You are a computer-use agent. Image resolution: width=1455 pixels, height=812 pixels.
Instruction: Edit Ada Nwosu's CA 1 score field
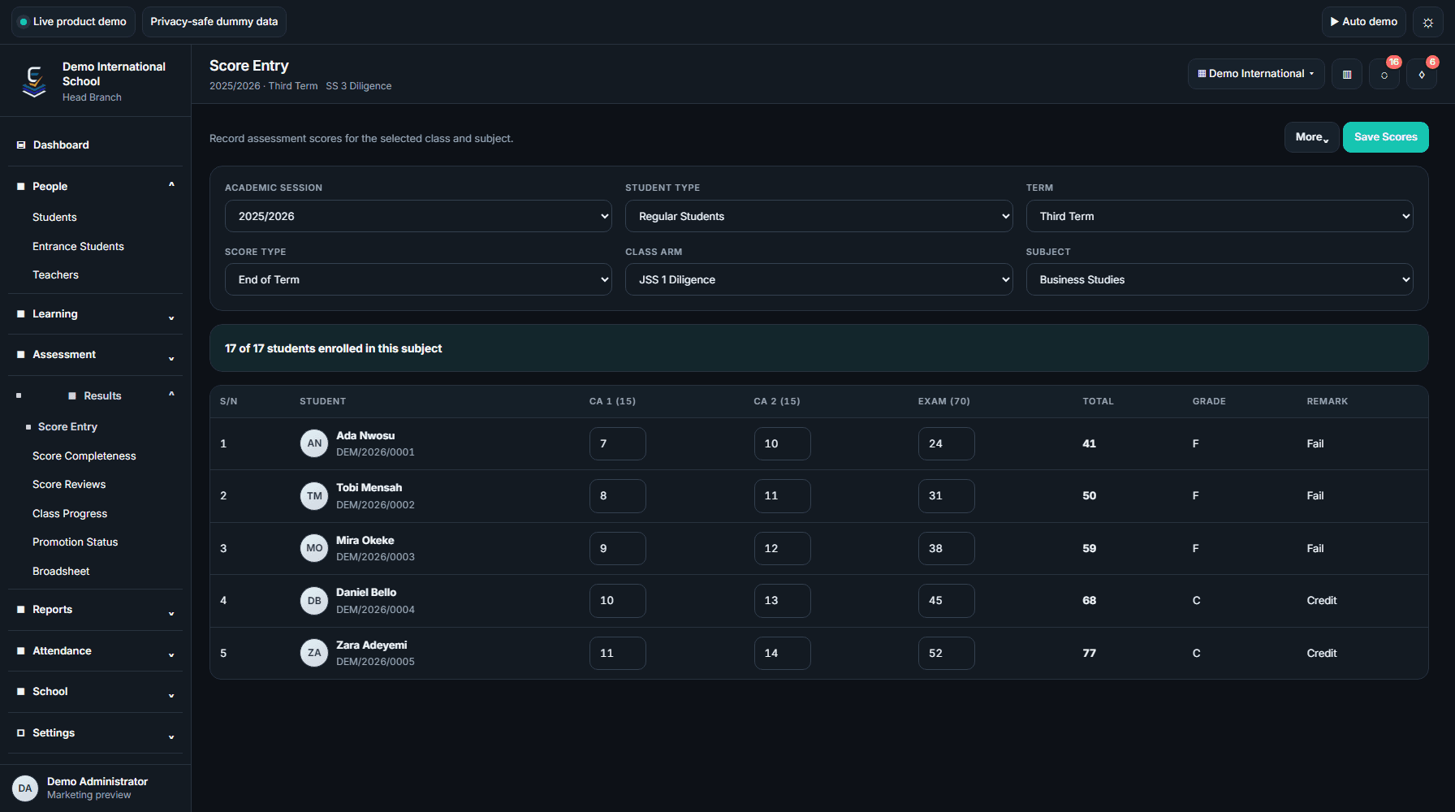tap(618, 443)
